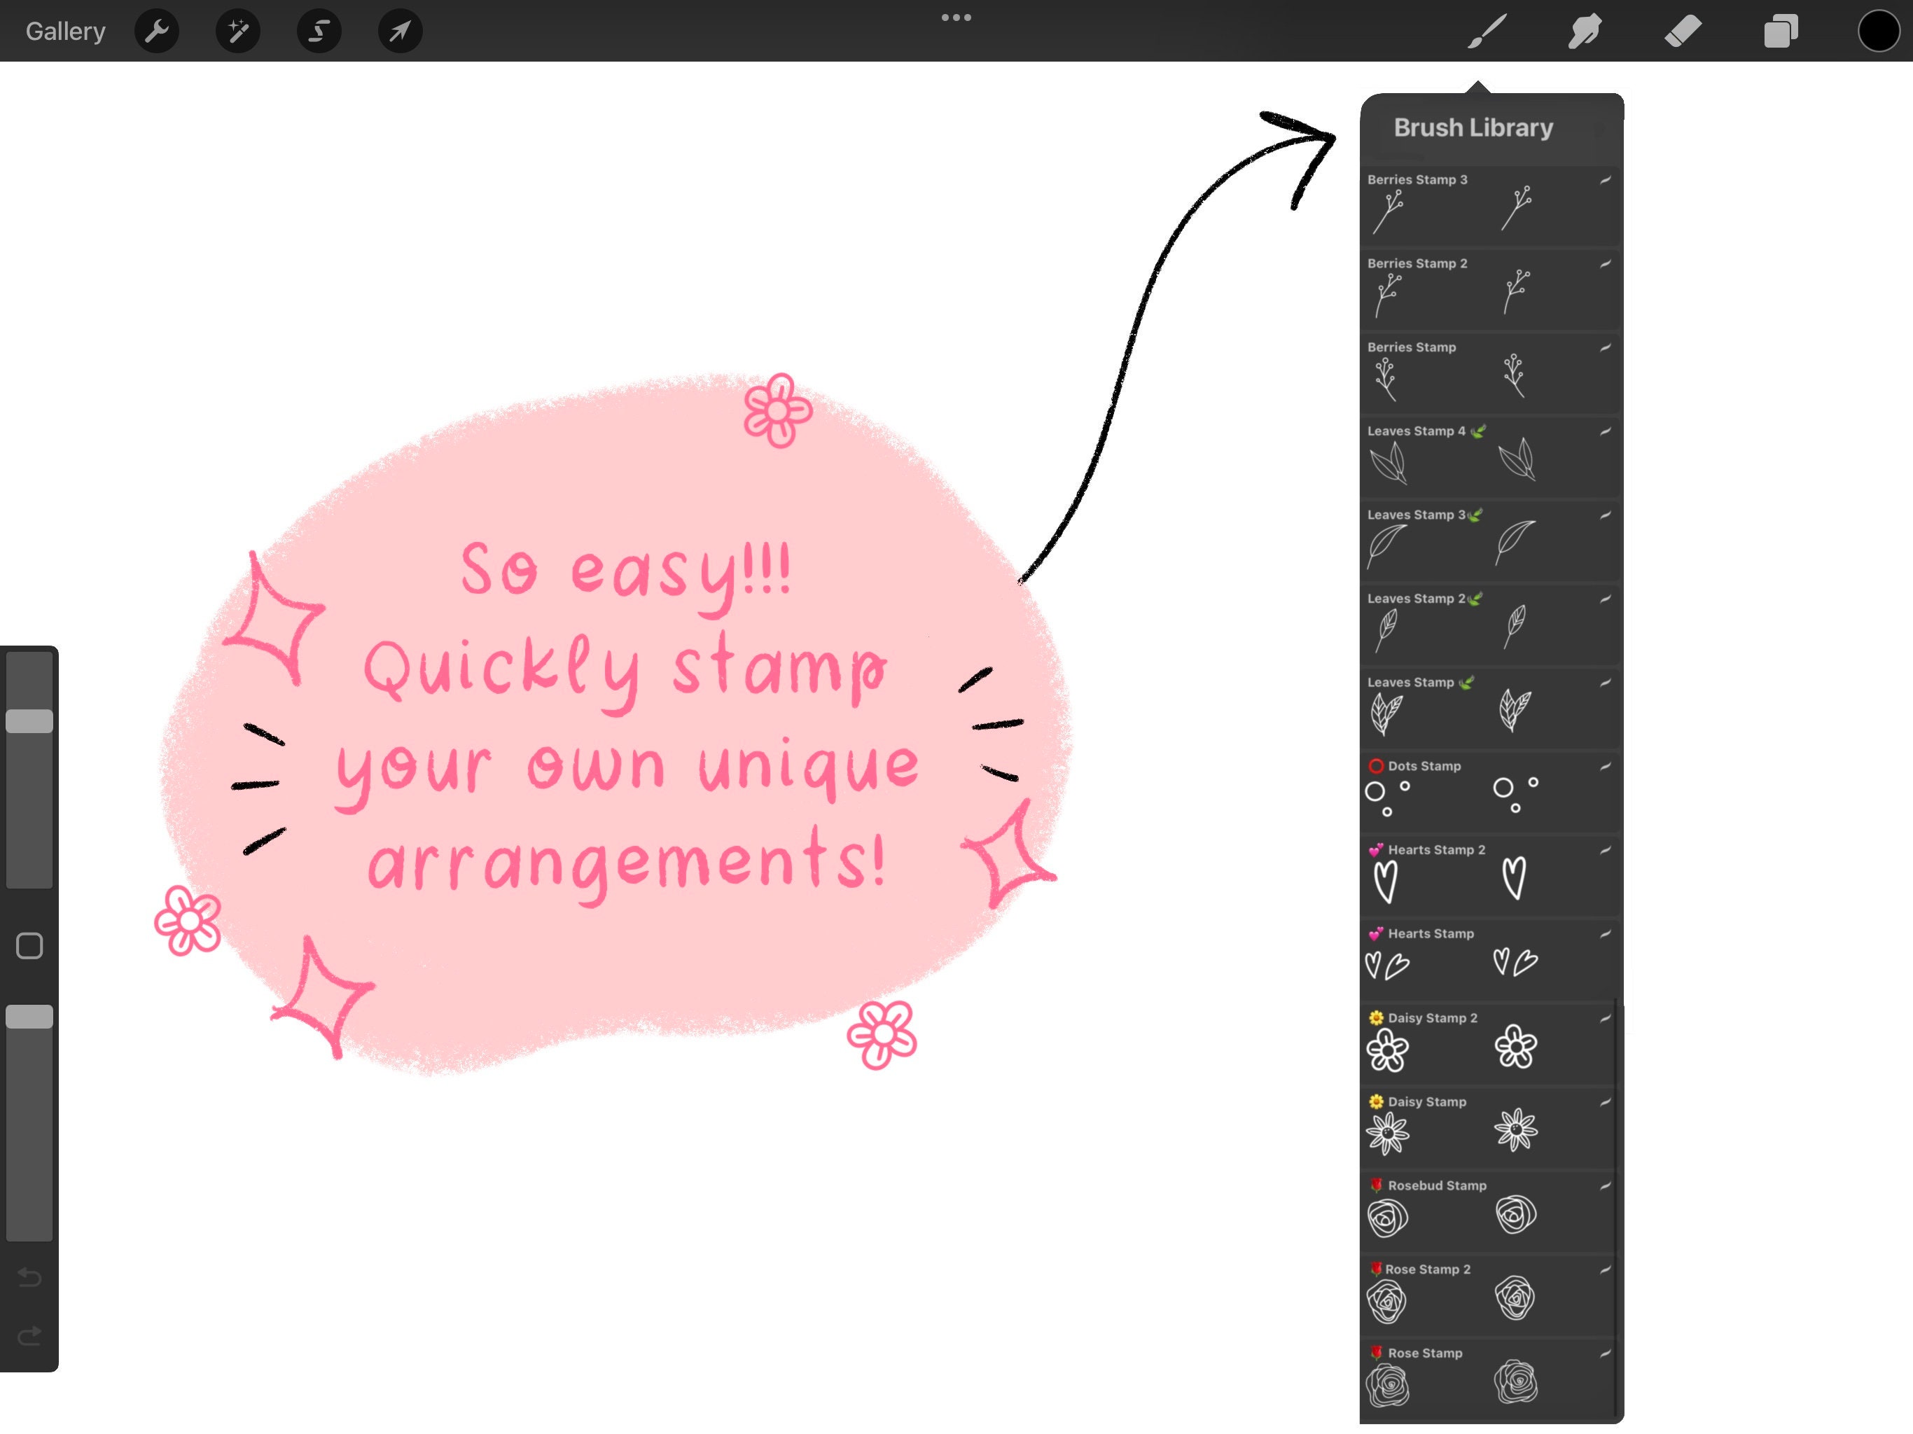This screenshot has width=1913, height=1434.
Task: Open the Layers panel
Action: tap(1781, 32)
